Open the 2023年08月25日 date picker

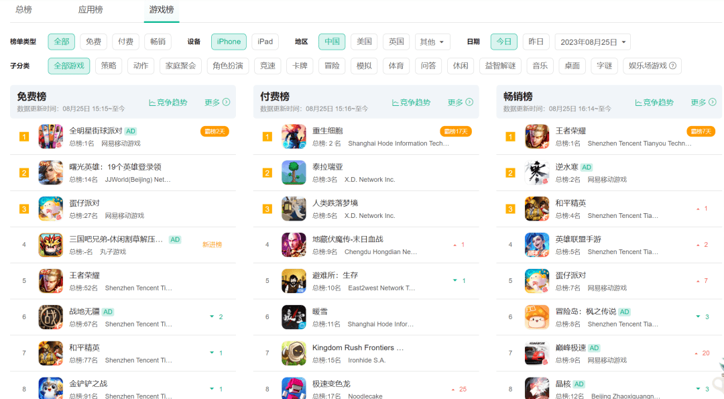(593, 42)
